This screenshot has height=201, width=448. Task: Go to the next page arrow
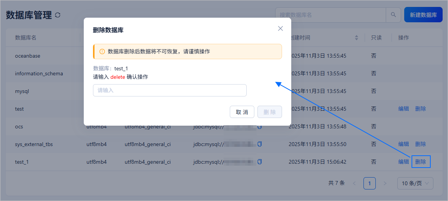[385, 183]
